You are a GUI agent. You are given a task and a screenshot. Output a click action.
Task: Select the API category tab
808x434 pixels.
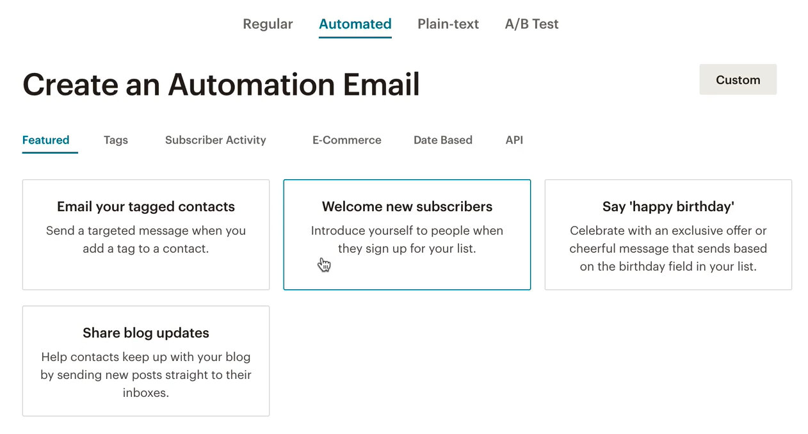pyautogui.click(x=514, y=140)
